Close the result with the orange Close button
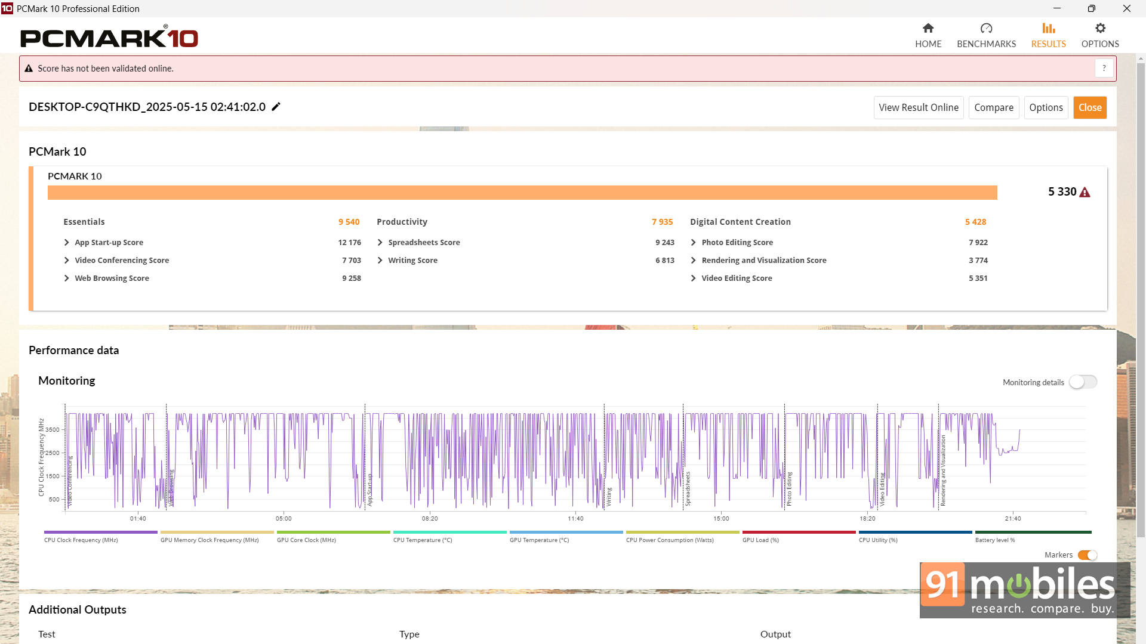The width and height of the screenshot is (1146, 644). pyautogui.click(x=1090, y=107)
